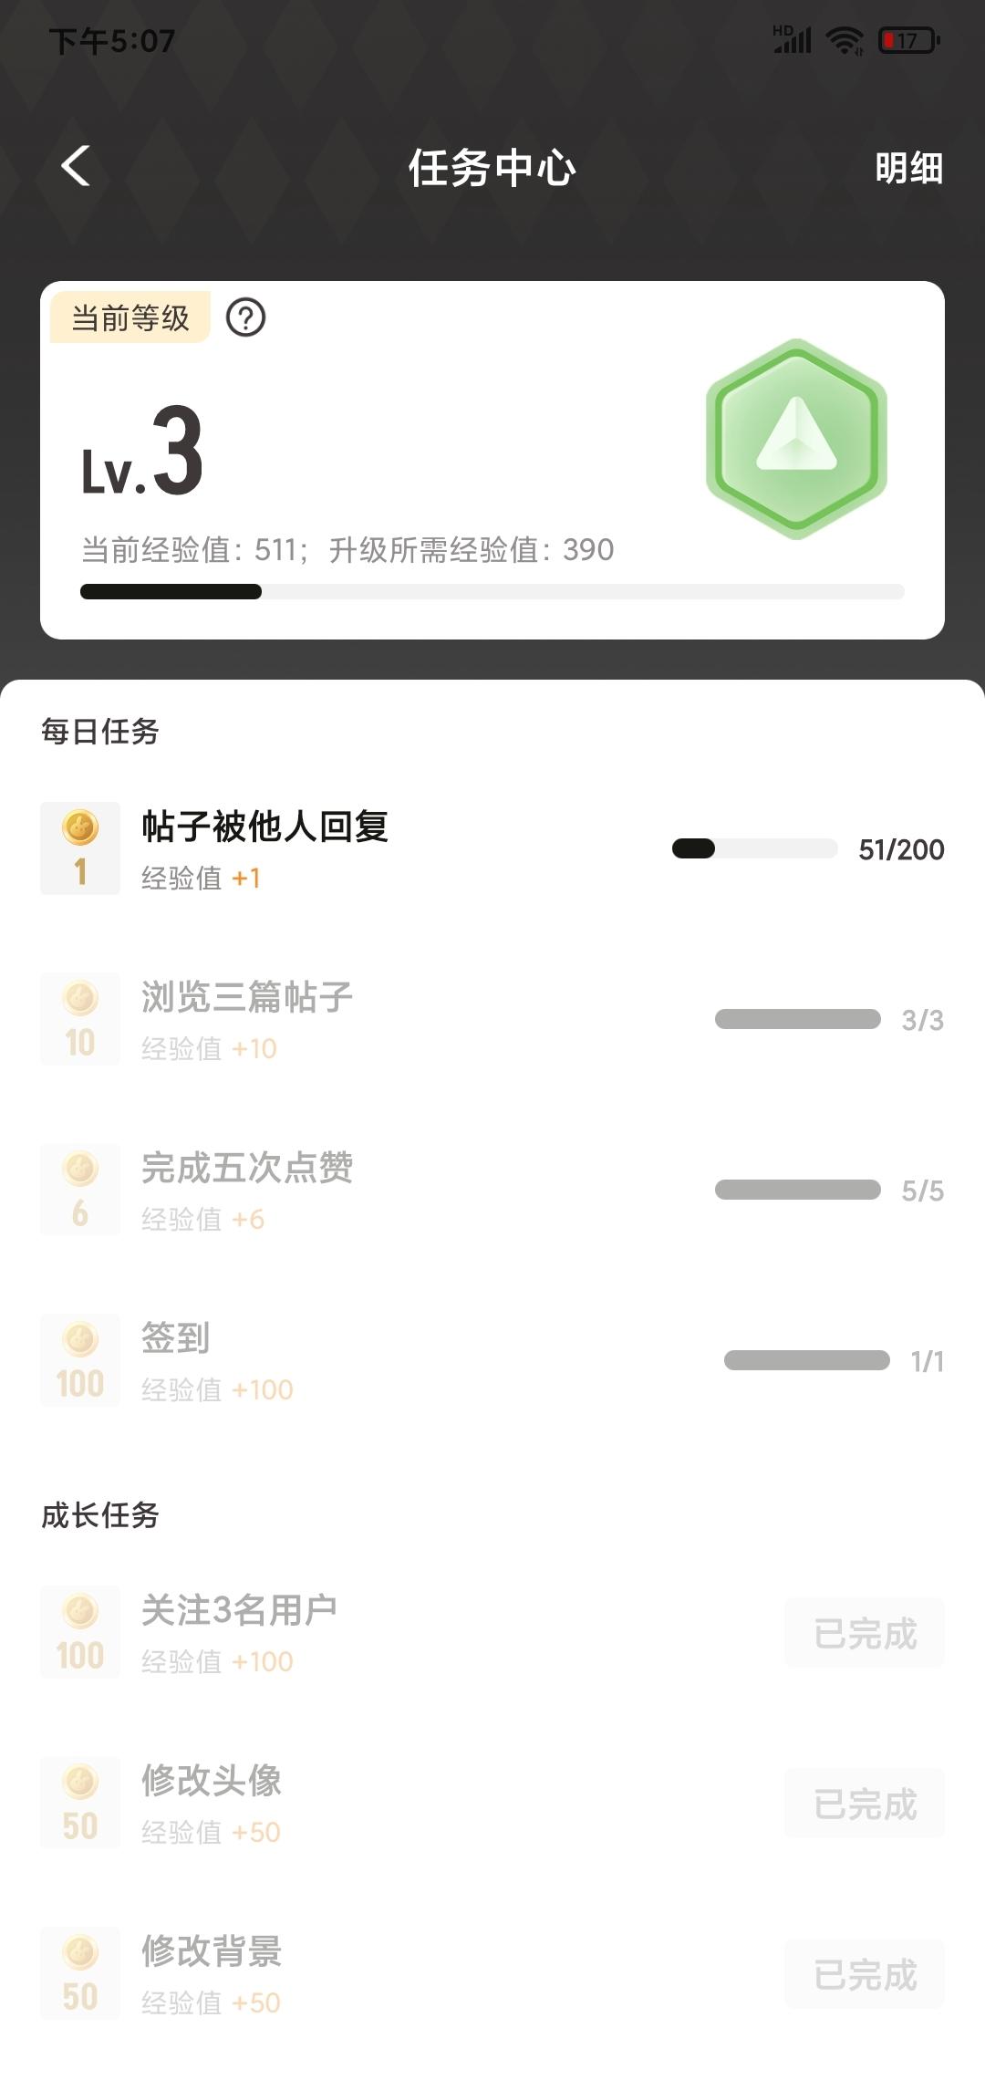Tap the 5/5 likes progress bar
985x2080 pixels.
[797, 1190]
